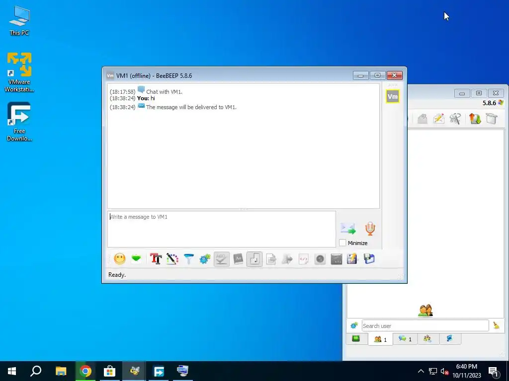Open the This PC desktop icon
509x381 pixels.
click(19, 21)
